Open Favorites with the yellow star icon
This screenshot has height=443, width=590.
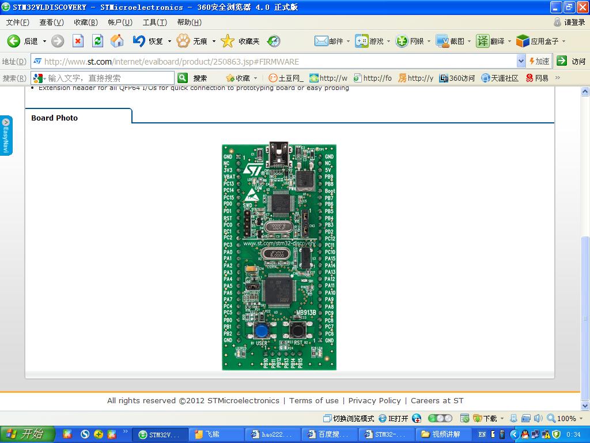point(228,41)
